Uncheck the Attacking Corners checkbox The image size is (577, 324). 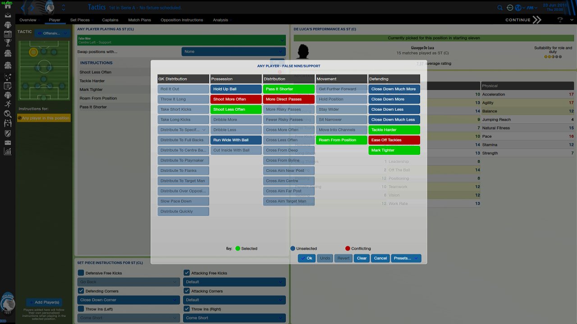pyautogui.click(x=187, y=291)
